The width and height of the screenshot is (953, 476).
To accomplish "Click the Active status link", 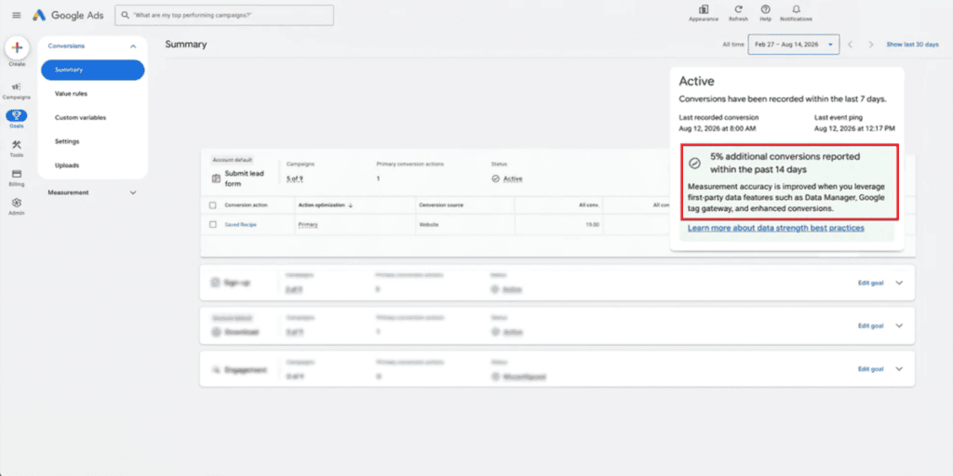I will [x=513, y=178].
